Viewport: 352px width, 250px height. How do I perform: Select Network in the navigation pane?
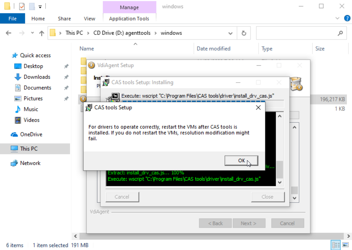30,163
